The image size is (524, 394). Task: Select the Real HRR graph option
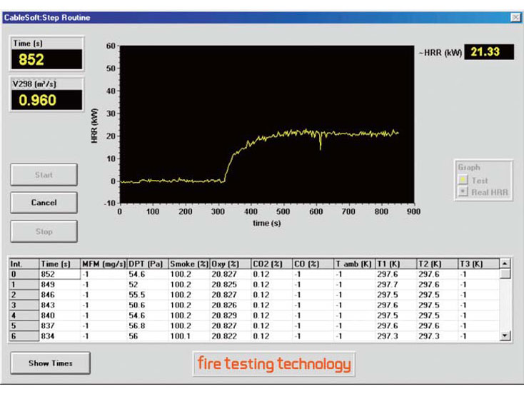pos(463,193)
